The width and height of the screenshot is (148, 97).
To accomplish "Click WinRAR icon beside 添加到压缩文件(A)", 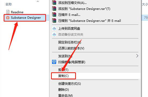I will [54, 3].
